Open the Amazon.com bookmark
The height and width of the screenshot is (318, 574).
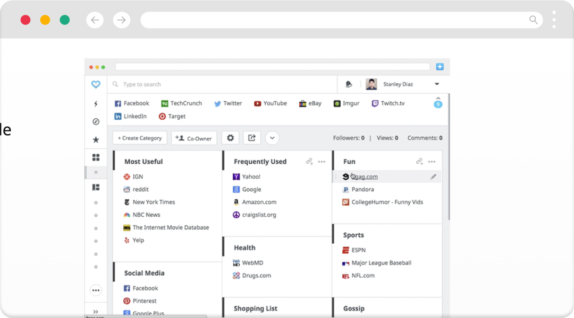click(x=255, y=202)
